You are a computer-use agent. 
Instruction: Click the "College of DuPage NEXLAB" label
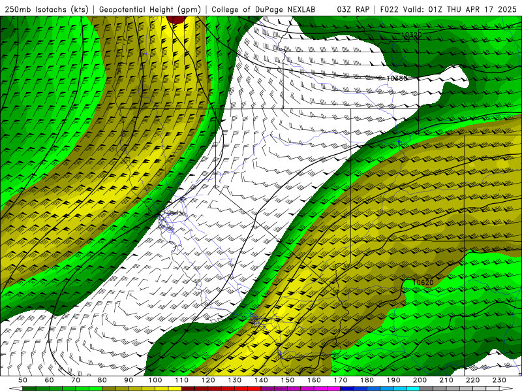pos(264,9)
